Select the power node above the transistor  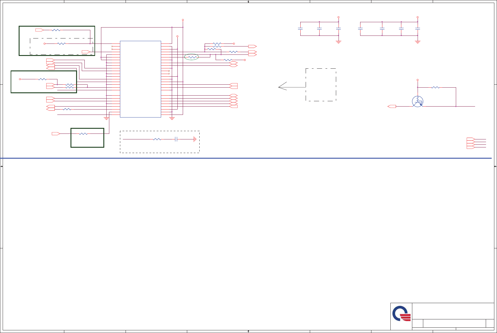point(418,80)
